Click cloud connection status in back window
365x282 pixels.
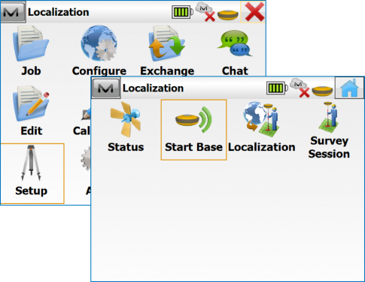(205, 12)
